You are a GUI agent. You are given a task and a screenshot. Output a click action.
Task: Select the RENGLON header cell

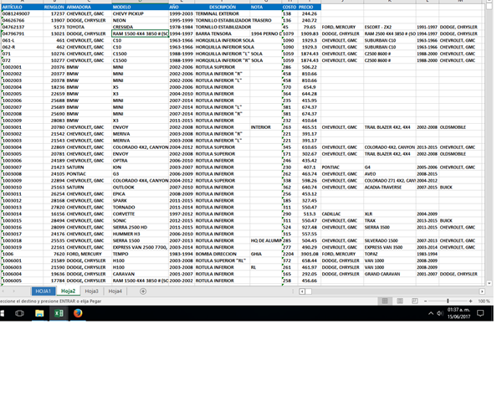[x=54, y=7]
